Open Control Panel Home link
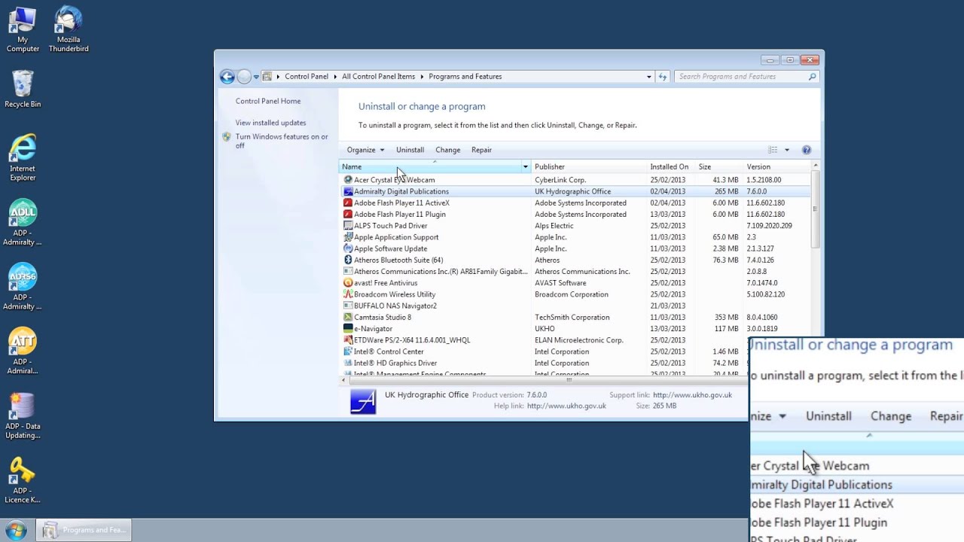 (x=268, y=101)
